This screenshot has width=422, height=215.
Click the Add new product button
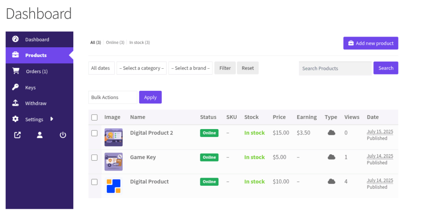coord(370,43)
